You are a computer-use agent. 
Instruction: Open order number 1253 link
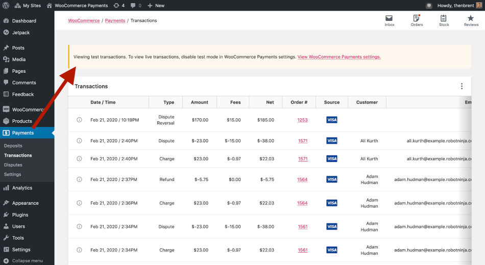(302, 120)
